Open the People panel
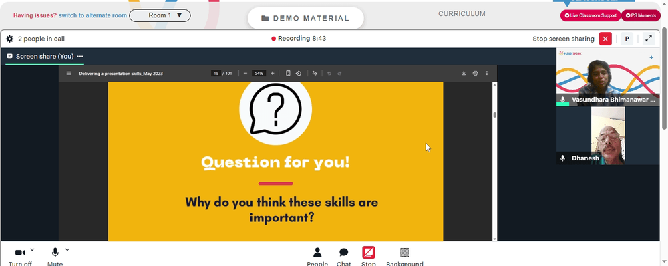 point(317,257)
